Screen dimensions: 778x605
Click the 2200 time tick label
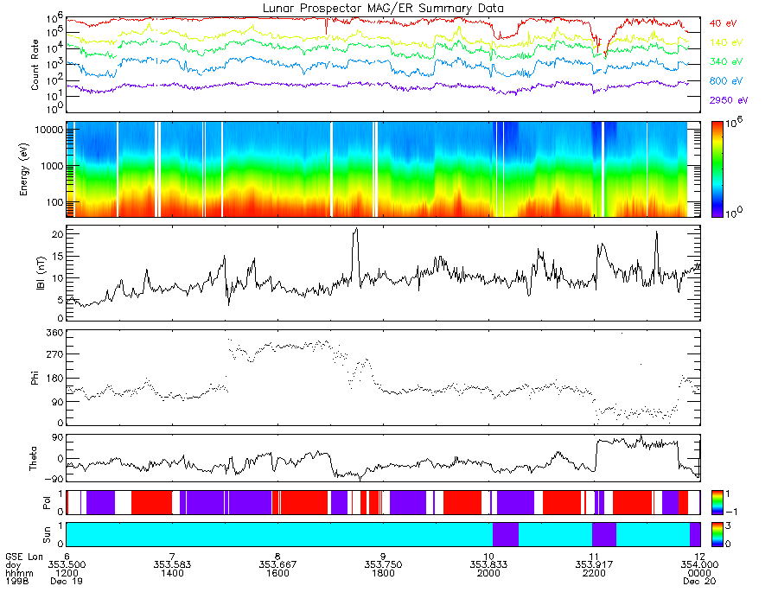click(x=594, y=573)
